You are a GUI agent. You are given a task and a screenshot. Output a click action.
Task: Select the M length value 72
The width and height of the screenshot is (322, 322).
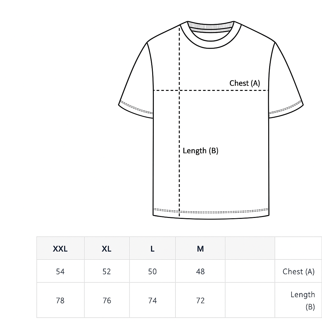click(200, 300)
